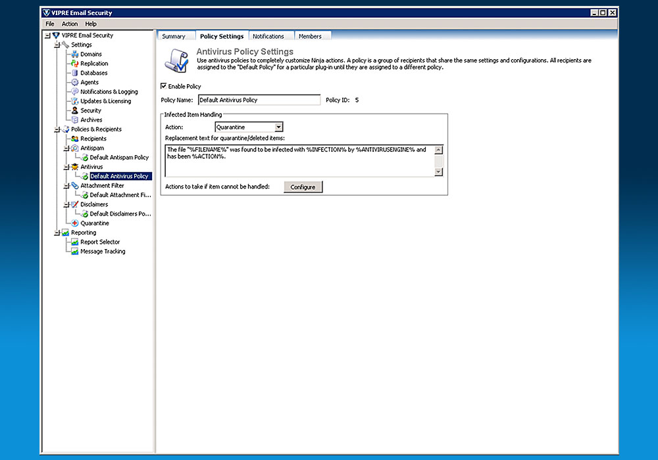Collapse the Policies & Recipients tree node
Screen dimensions: 658x460
pyautogui.click(x=57, y=129)
